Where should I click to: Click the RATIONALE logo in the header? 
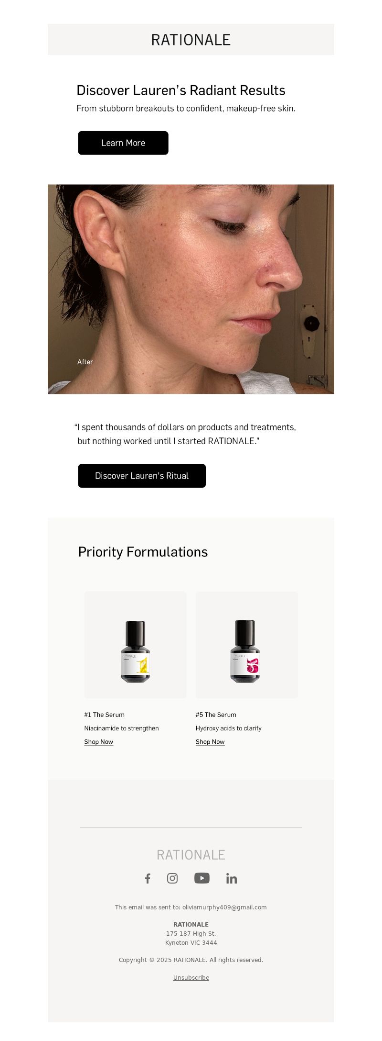[191, 40]
